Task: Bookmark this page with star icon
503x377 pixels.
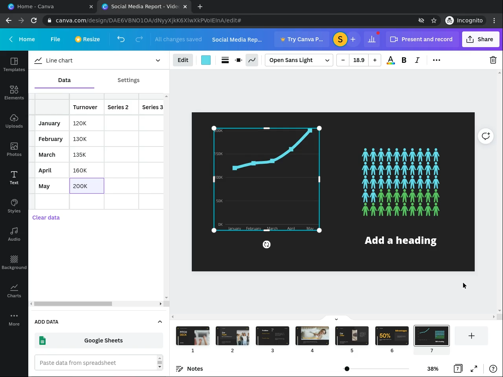Action: (x=434, y=20)
